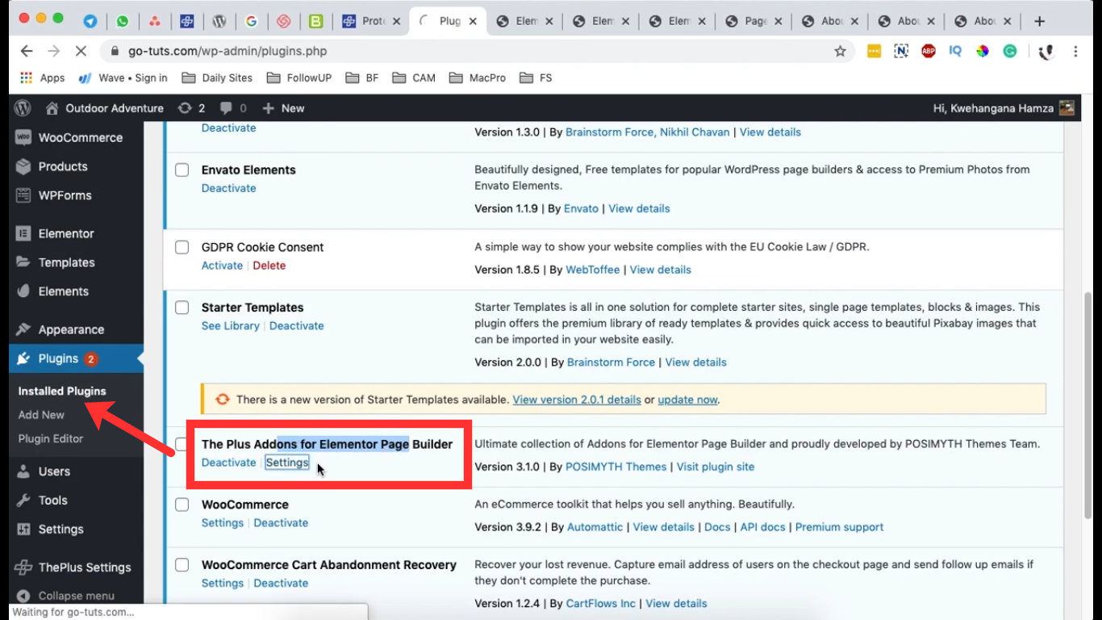Open a new browser tab
This screenshot has height=620, width=1102.
click(1040, 21)
